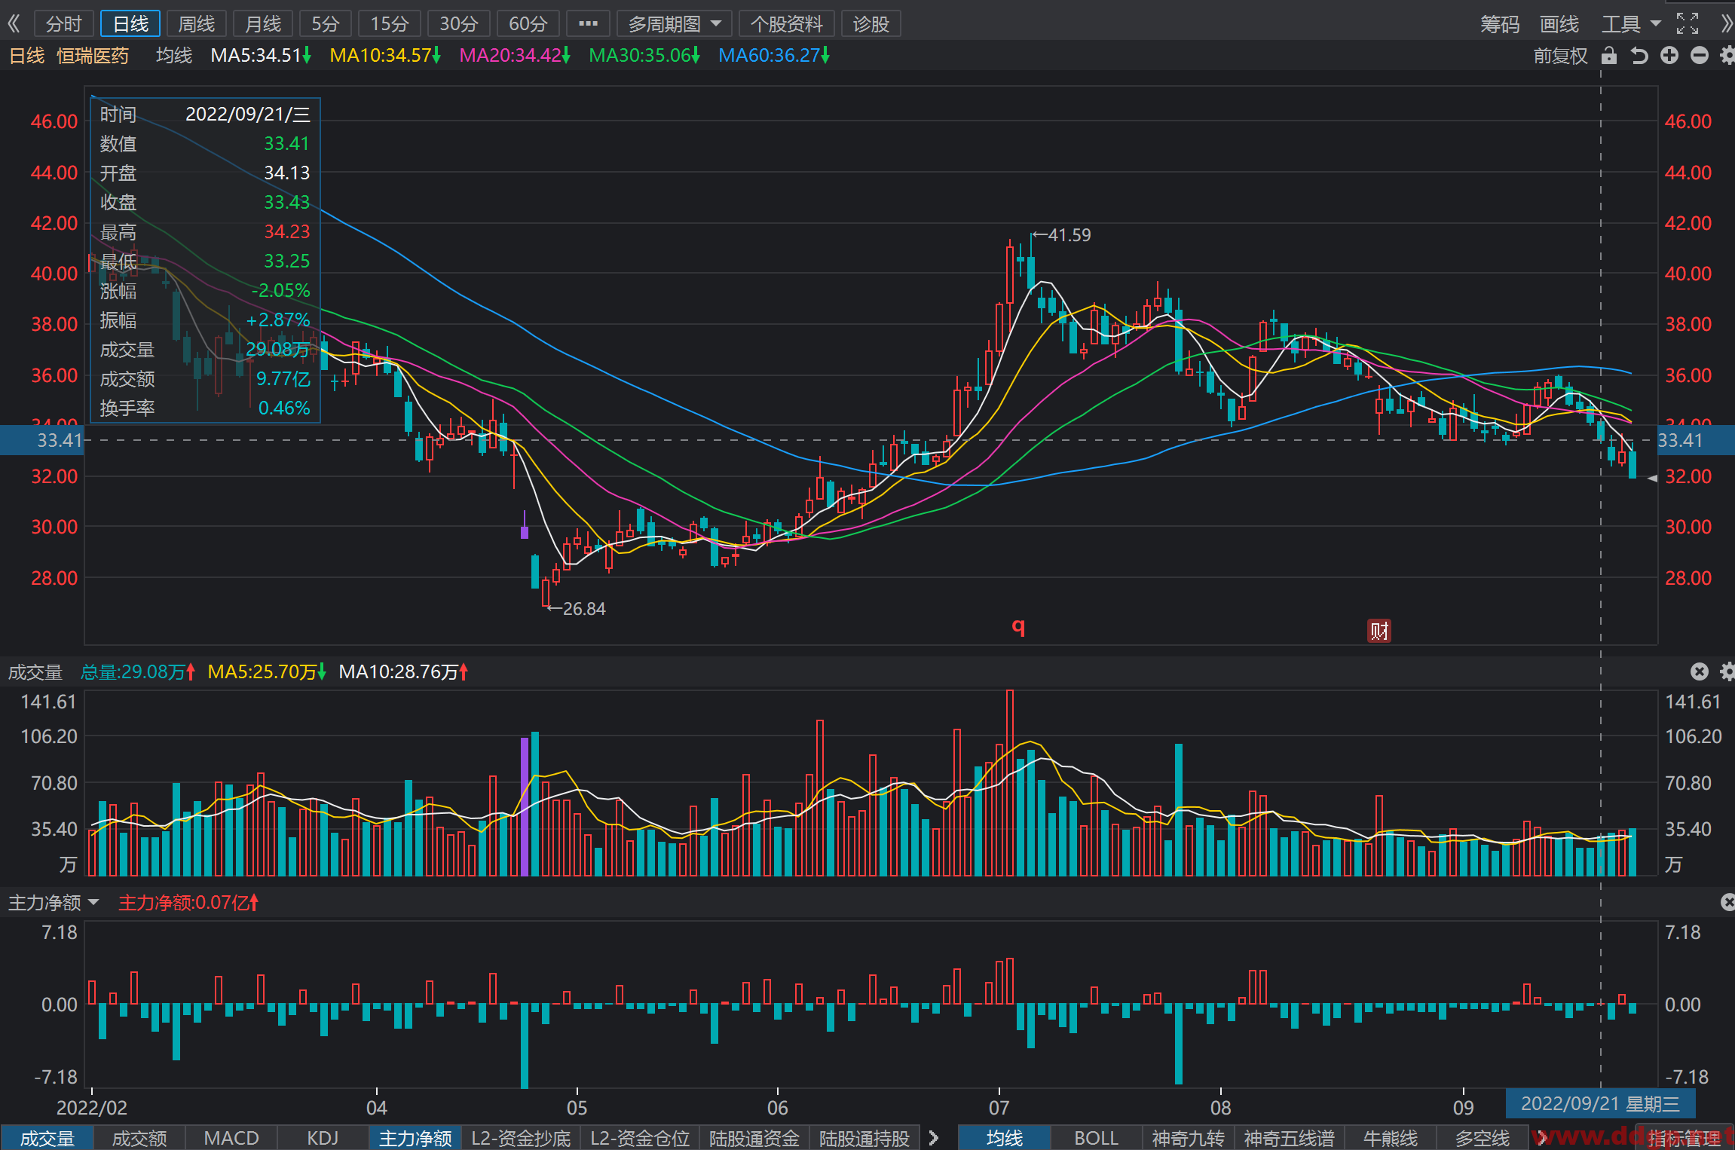
Task: Collapse left panel with double chevron icon
Action: pos(14,23)
